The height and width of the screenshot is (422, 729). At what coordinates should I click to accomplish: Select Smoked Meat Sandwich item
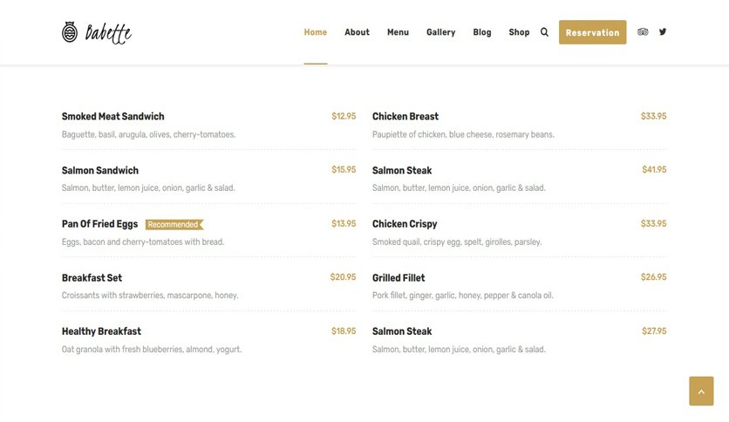coord(113,117)
